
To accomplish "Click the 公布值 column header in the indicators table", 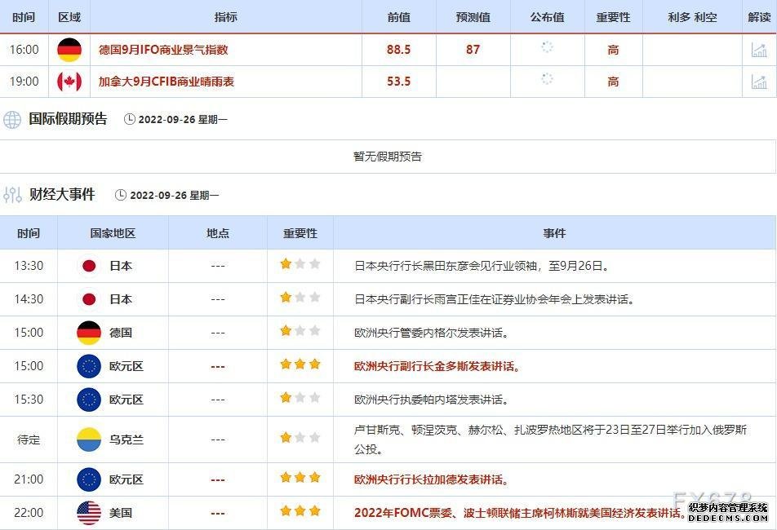I will point(547,17).
